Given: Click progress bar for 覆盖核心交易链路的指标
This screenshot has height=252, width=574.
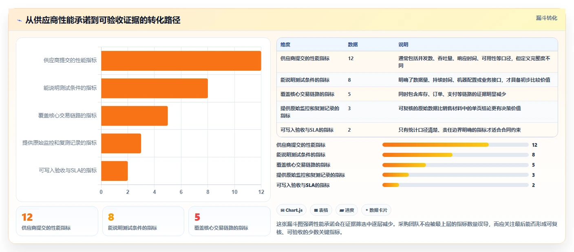Looking at the screenshot, I should 455,165.
